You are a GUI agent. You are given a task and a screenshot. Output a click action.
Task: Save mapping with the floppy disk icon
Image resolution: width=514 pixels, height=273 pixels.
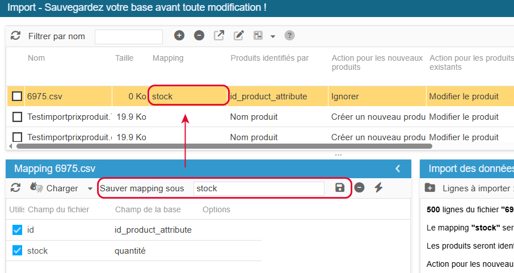click(340, 188)
